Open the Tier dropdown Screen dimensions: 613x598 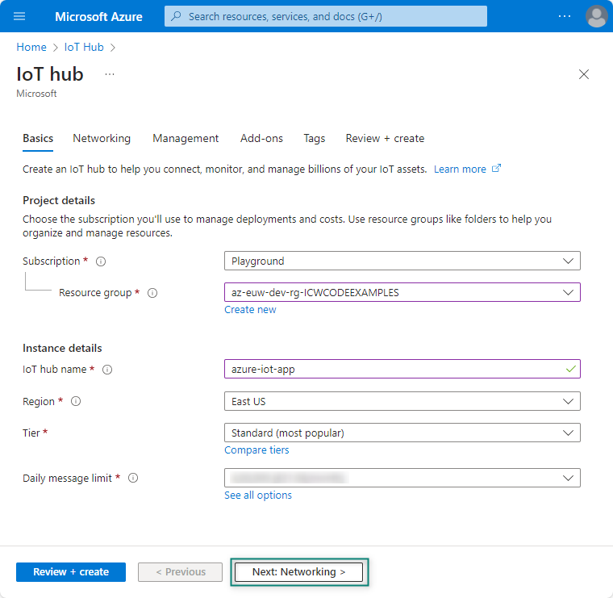(402, 433)
